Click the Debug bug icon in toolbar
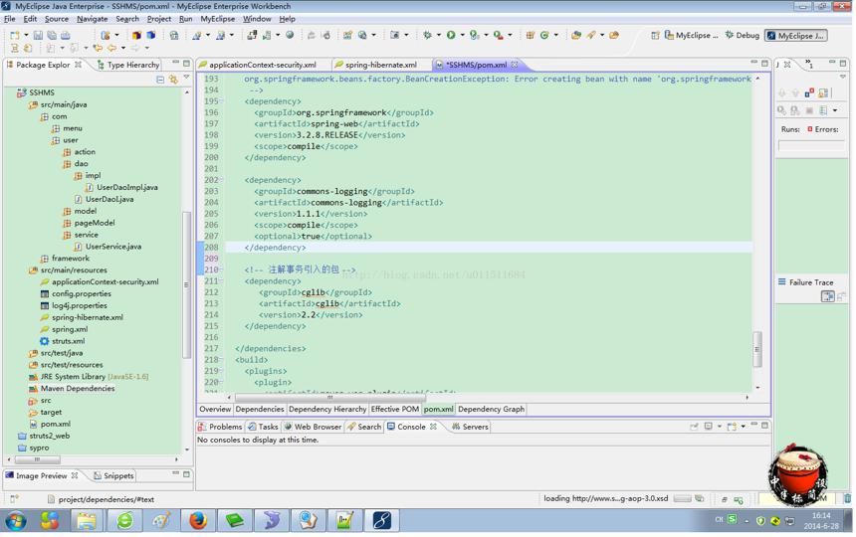The image size is (856, 537). pyautogui.click(x=427, y=35)
